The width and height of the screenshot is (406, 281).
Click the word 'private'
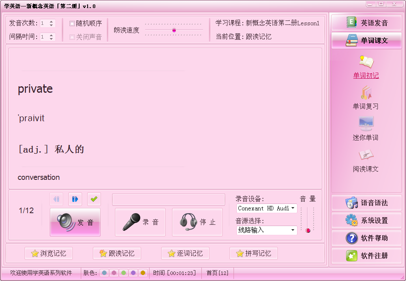pos(35,89)
